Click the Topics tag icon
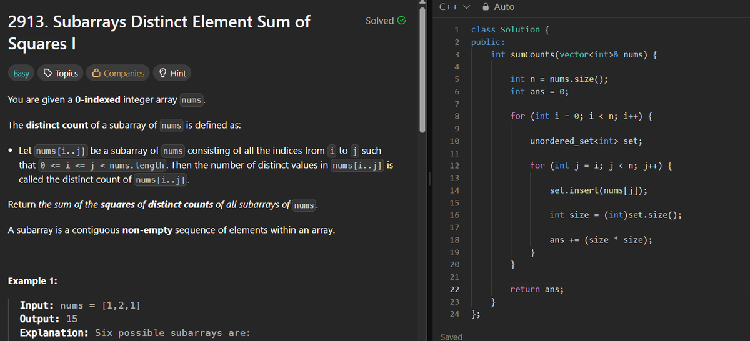The height and width of the screenshot is (341, 750). coord(47,73)
